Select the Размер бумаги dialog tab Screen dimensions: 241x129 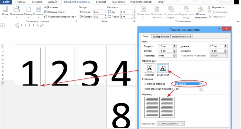161,37
